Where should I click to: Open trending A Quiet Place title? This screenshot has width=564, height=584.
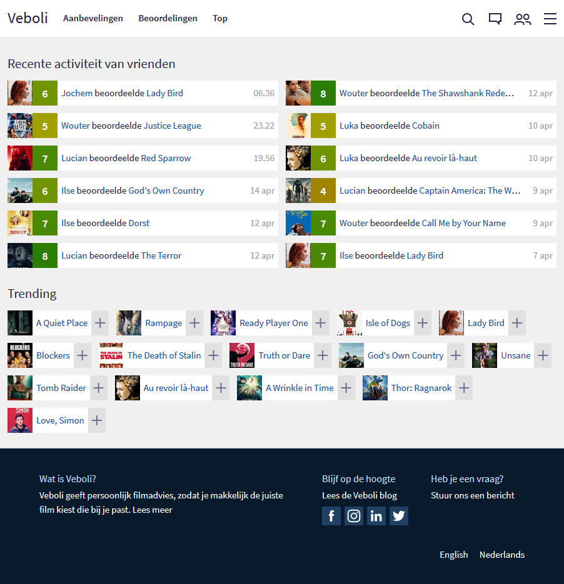point(62,323)
